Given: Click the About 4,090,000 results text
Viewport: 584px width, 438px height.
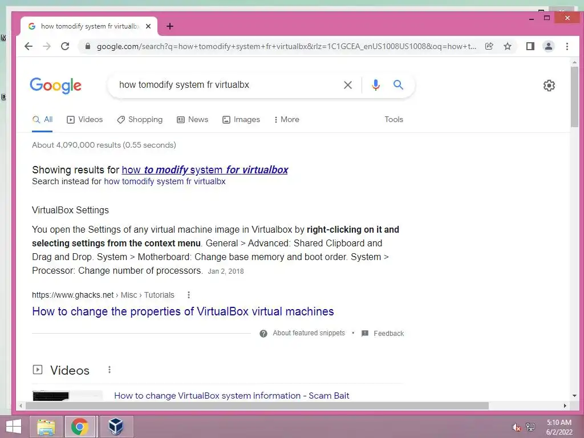Looking at the screenshot, I should tap(104, 145).
